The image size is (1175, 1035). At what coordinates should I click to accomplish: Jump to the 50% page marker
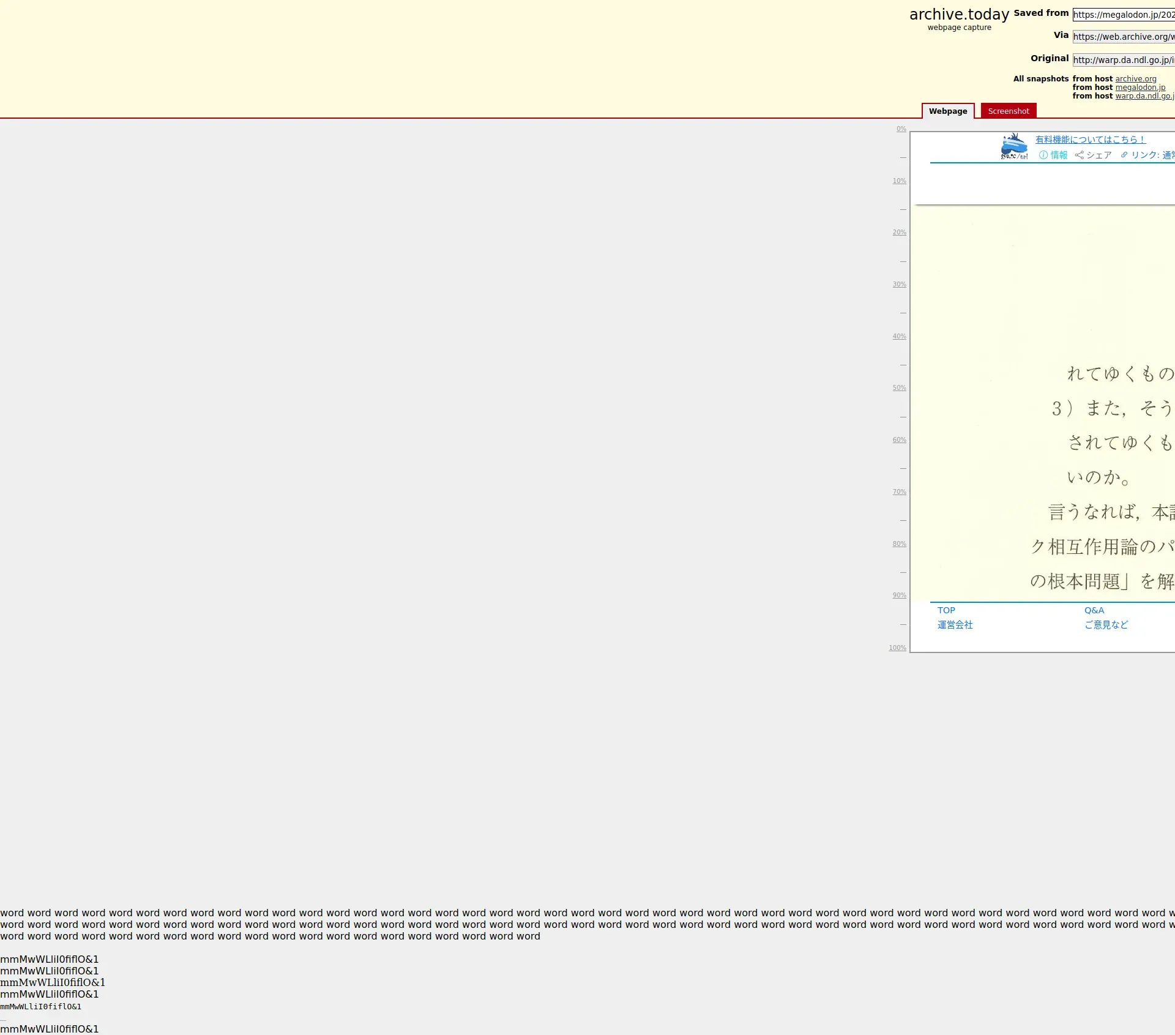(x=899, y=388)
